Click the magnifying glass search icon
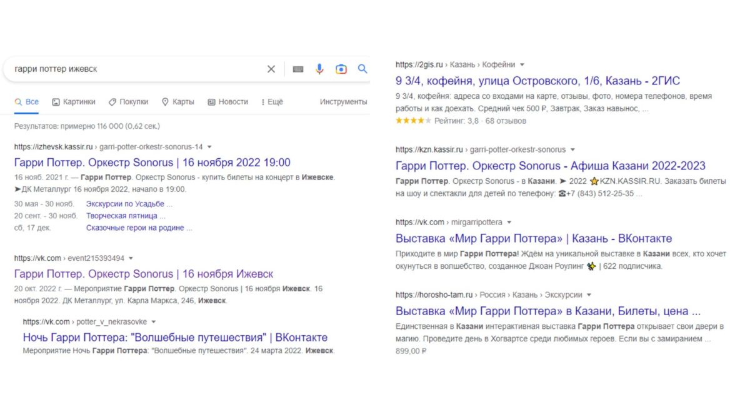Screen dimensions: 735x414 pos(362,69)
